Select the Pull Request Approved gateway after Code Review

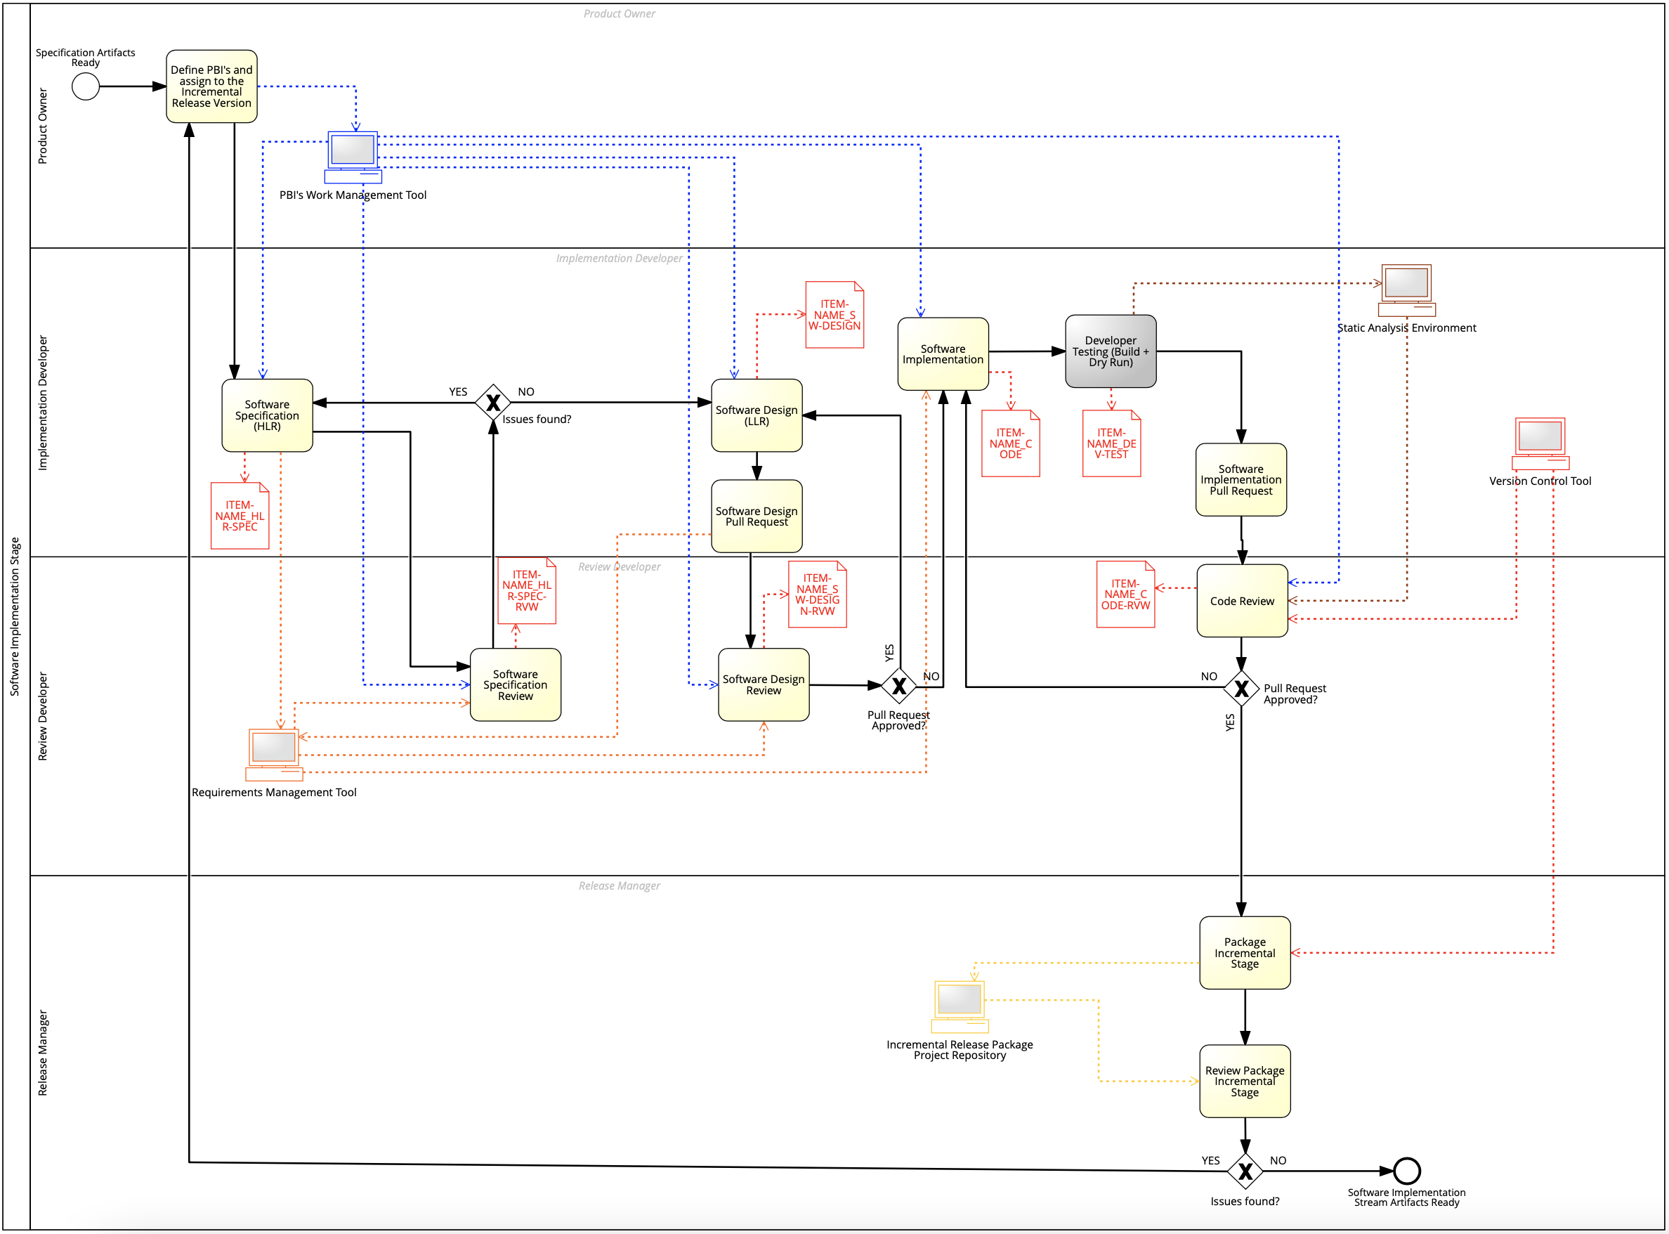coord(1241,688)
